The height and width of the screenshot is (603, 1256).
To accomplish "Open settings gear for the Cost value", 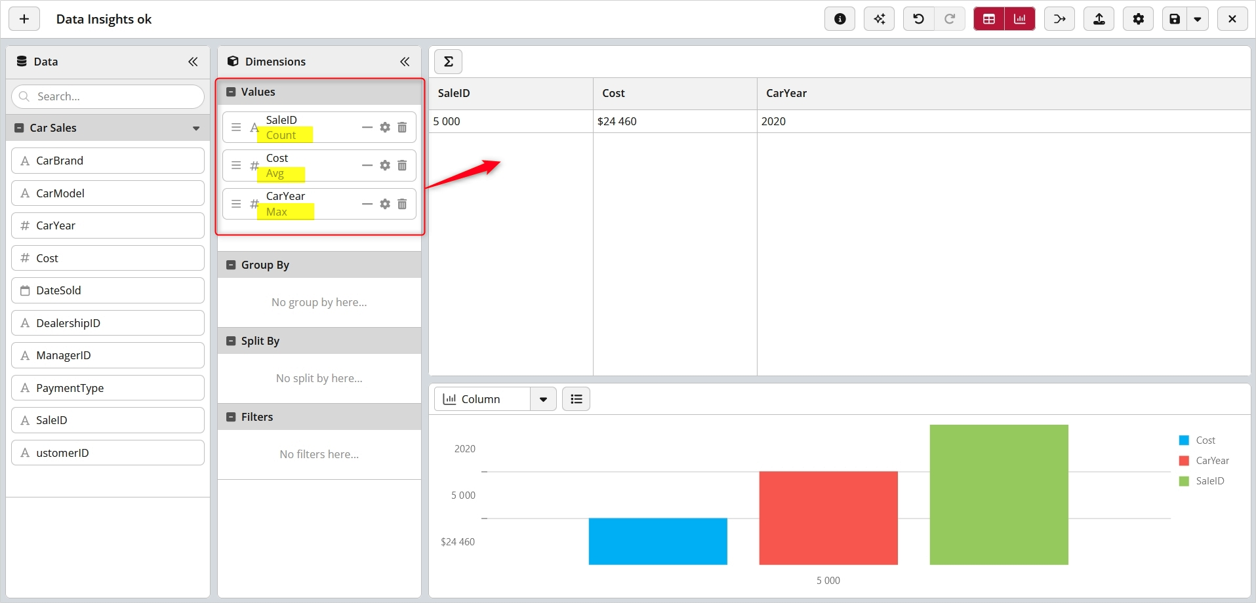I will pos(385,165).
